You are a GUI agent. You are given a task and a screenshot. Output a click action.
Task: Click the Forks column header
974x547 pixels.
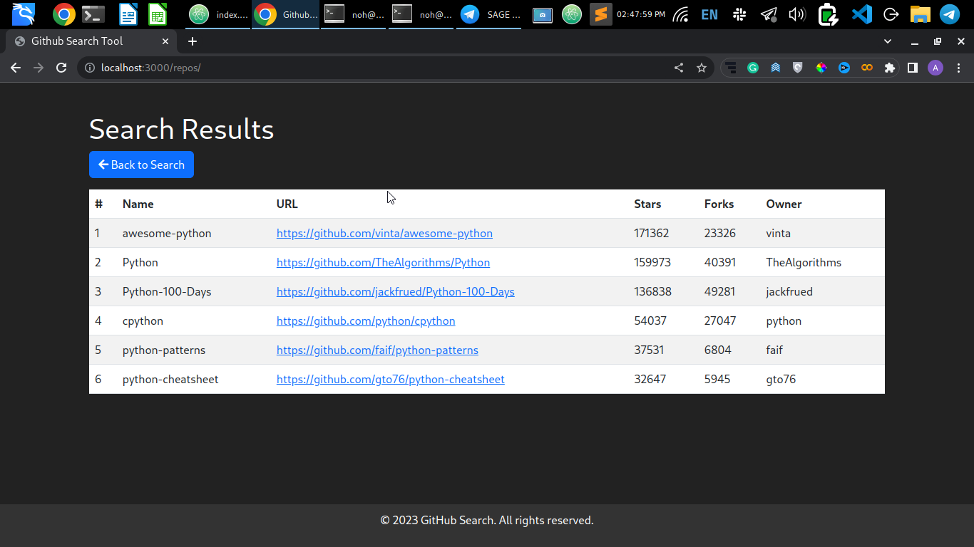tap(719, 204)
